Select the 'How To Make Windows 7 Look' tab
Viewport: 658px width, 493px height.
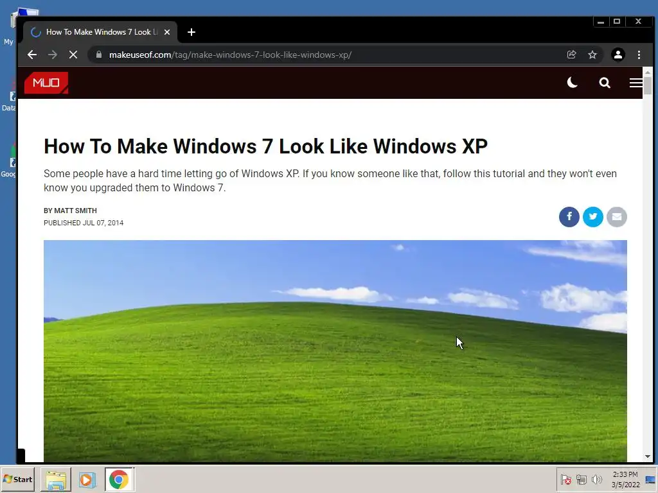[x=100, y=32]
